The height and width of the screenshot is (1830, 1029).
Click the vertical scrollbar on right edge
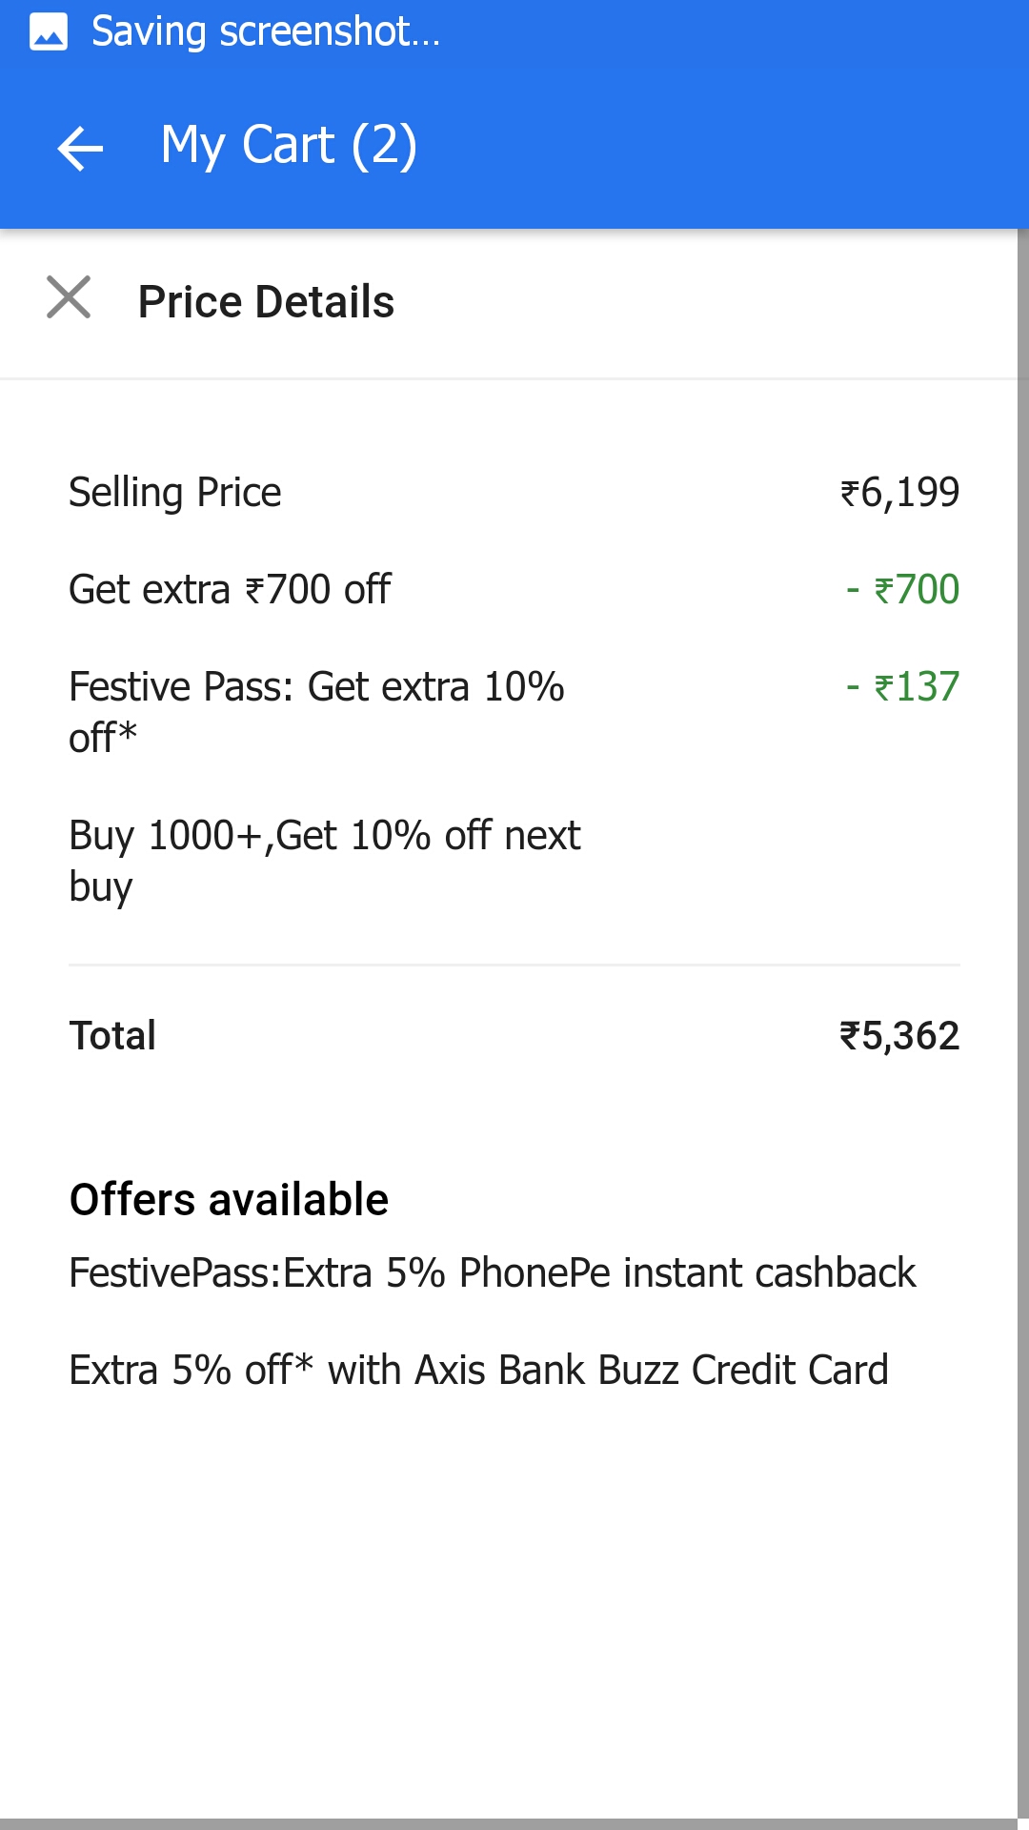[1023, 953]
